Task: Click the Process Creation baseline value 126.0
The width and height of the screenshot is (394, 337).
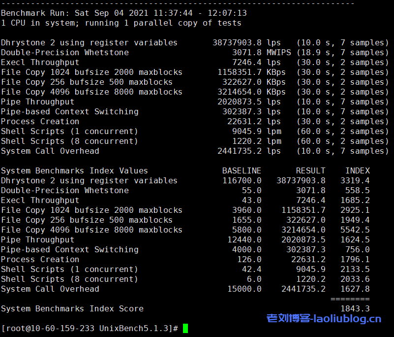Action: 249,259
